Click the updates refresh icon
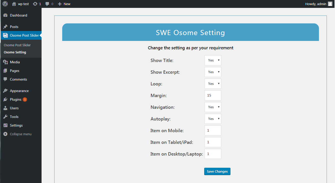The height and width of the screenshot is (183, 335). tap(35, 4)
